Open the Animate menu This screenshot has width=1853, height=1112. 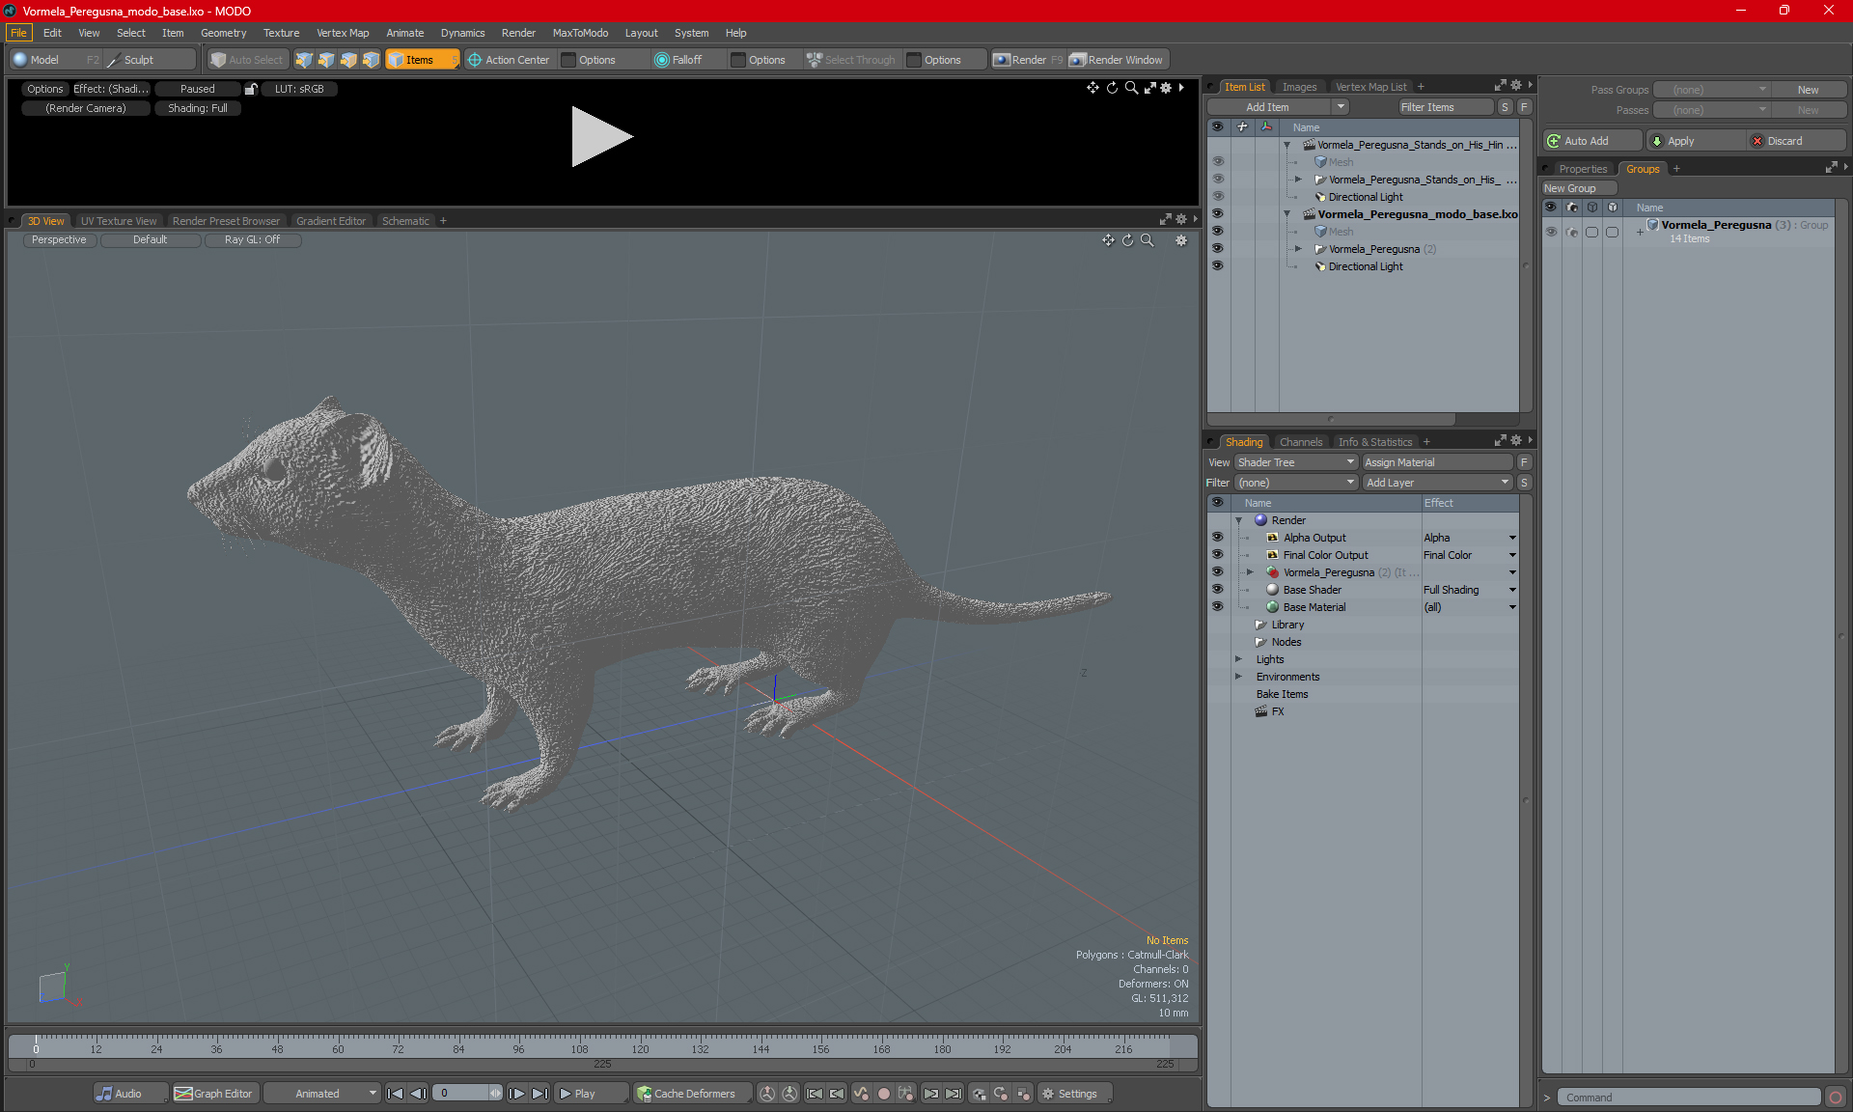click(x=404, y=33)
